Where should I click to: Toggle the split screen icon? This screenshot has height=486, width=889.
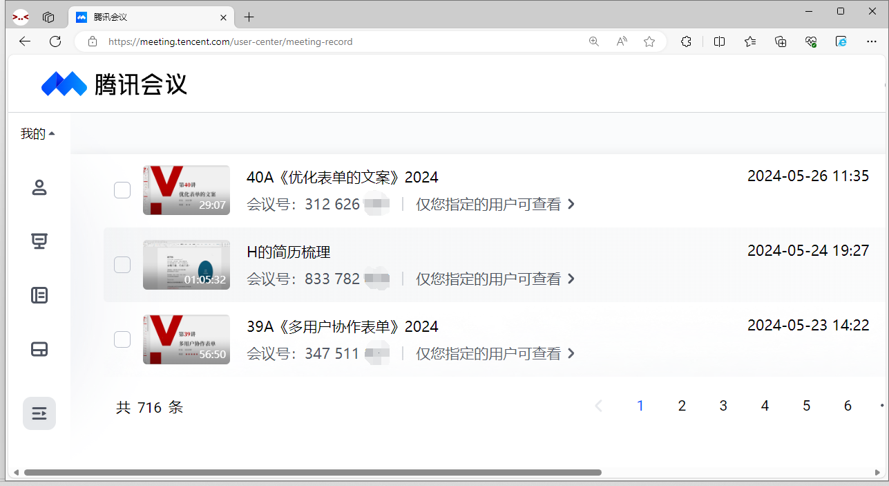[719, 41]
